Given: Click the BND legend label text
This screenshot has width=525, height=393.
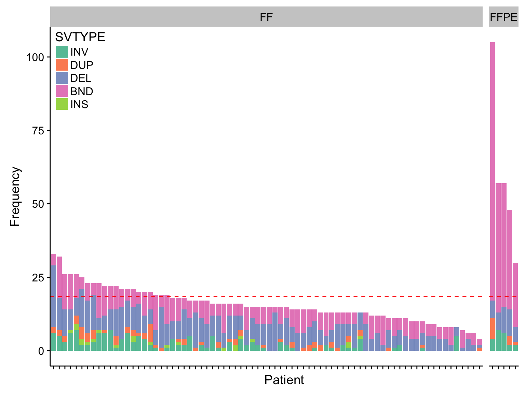Looking at the screenshot, I should [82, 91].
